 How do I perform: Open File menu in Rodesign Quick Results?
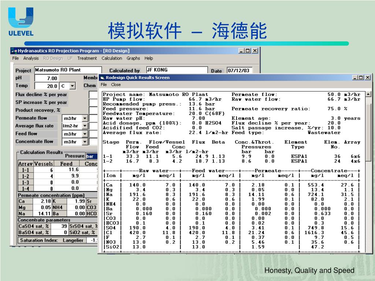coord(104,85)
